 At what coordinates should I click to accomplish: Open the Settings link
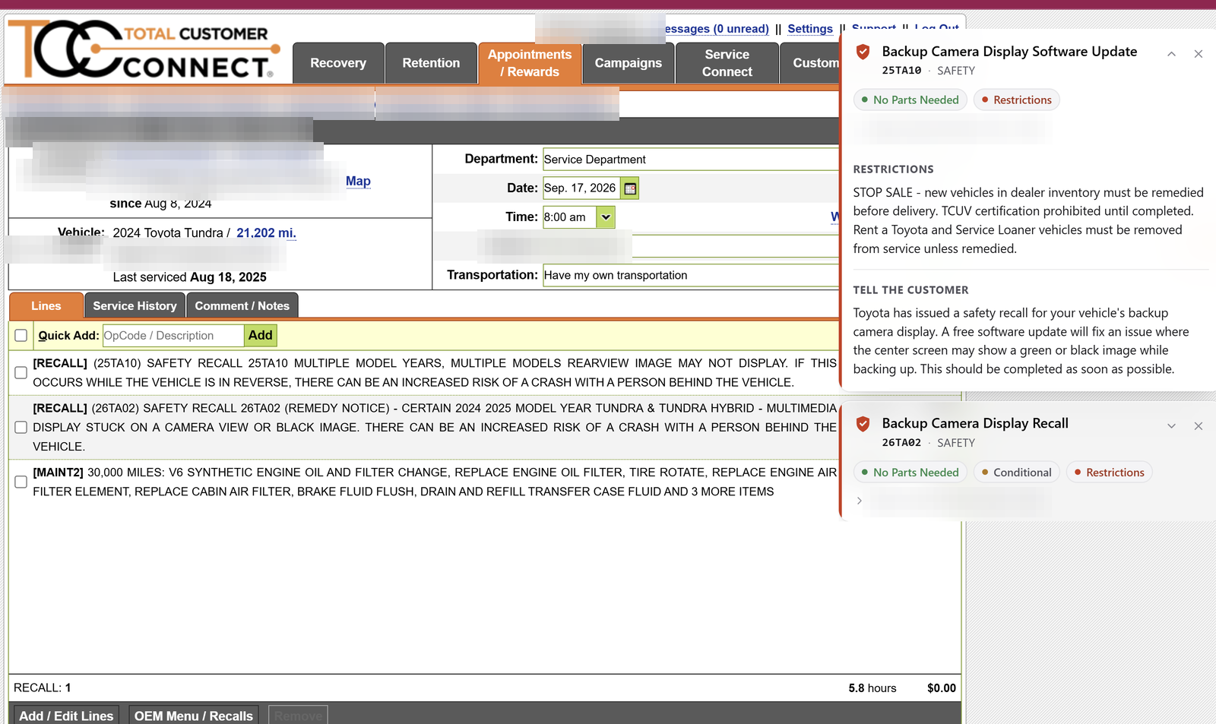[810, 29]
